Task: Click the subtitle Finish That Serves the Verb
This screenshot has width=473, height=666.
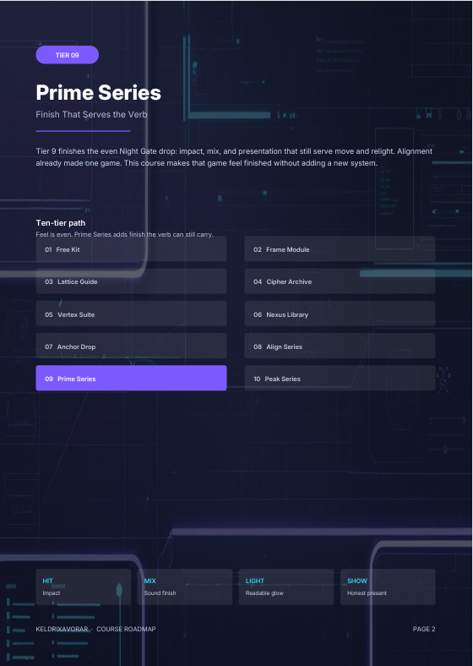Action: tap(92, 114)
